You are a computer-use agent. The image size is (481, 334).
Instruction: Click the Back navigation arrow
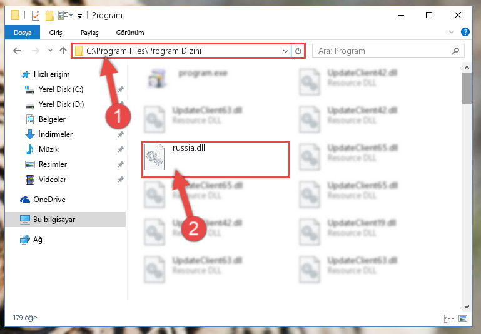click(17, 51)
